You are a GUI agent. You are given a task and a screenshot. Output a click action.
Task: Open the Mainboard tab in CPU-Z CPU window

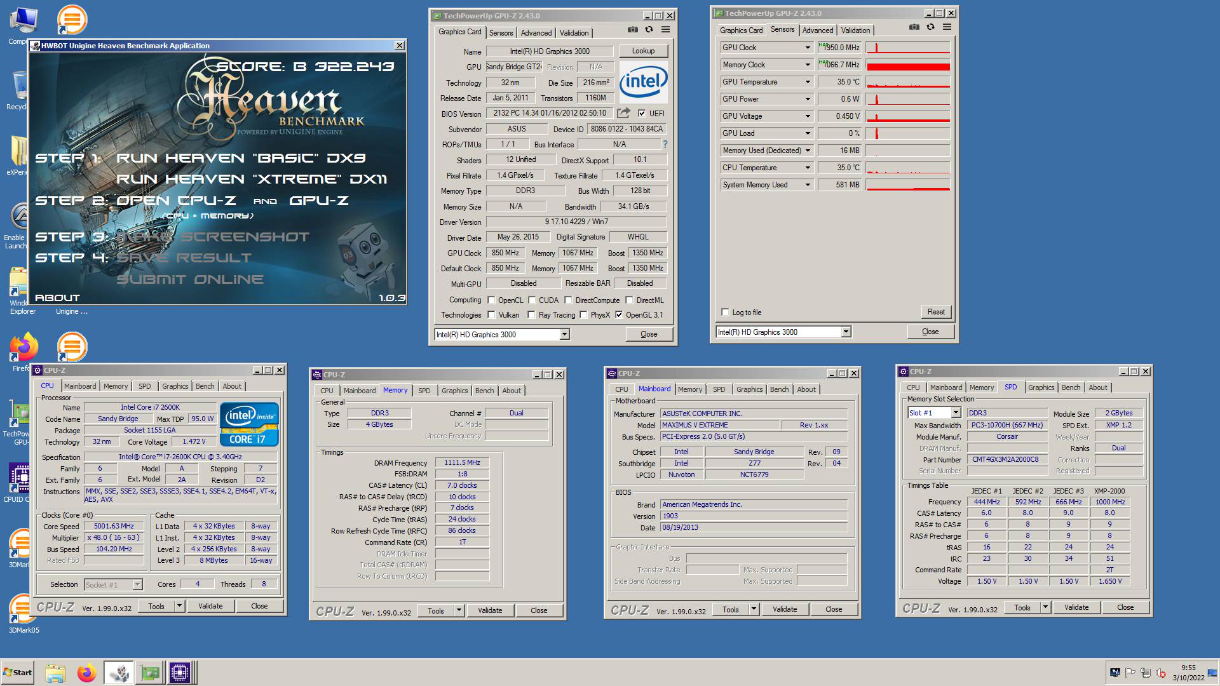pyautogui.click(x=80, y=386)
